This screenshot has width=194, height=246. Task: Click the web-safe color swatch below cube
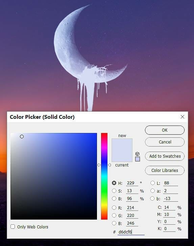coord(138,159)
